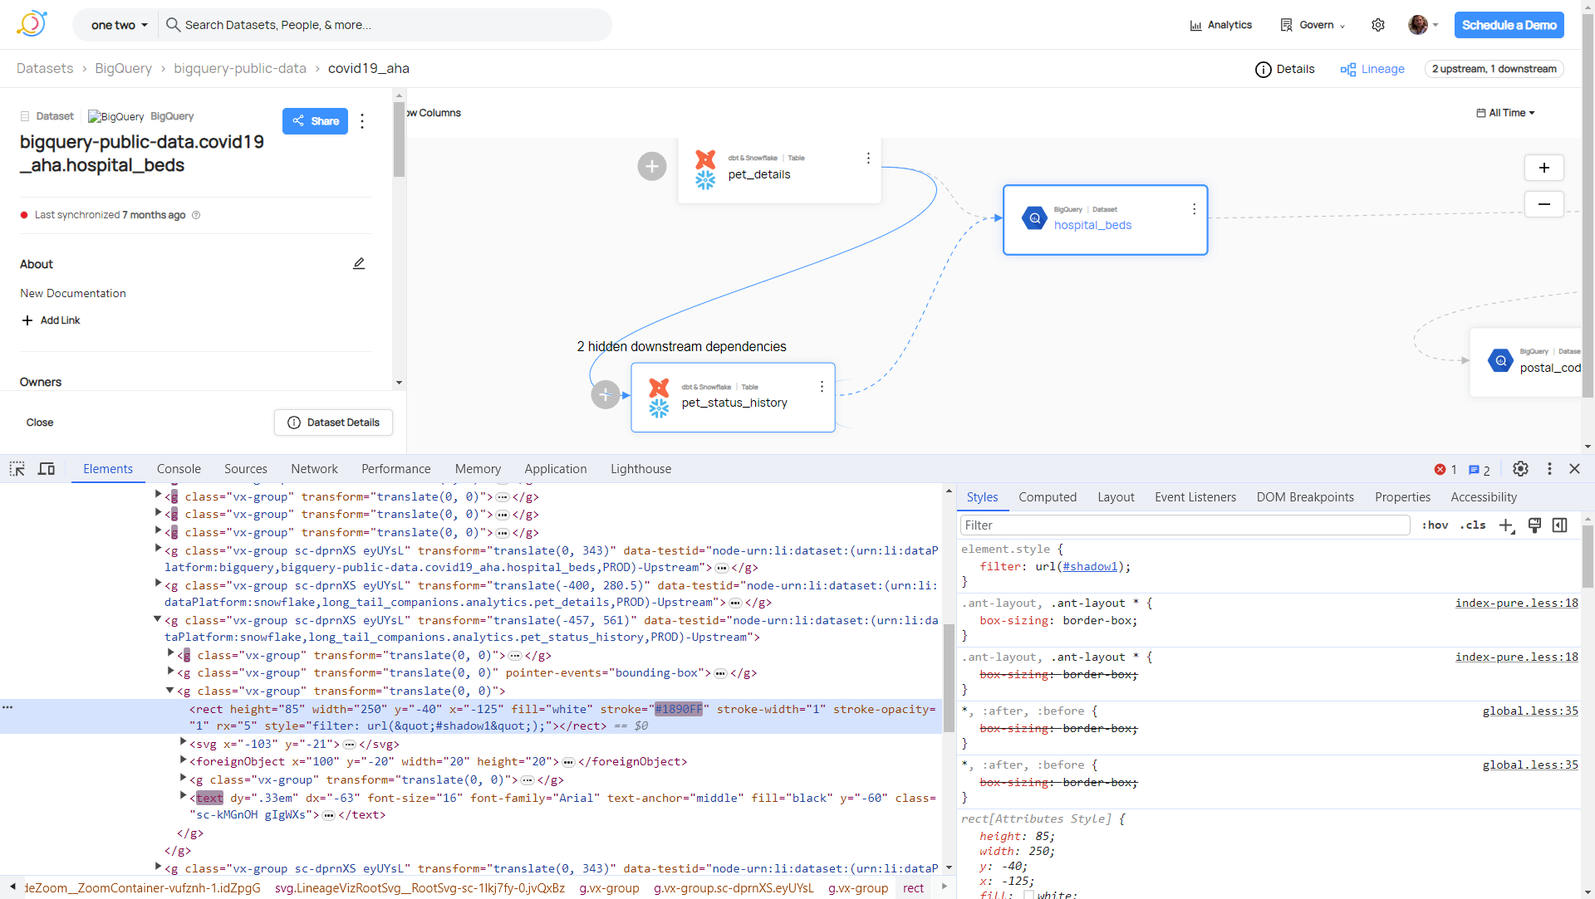Click the '2 upstream, 1 downstream' badge
Image resolution: width=1595 pixels, height=899 pixels.
pyautogui.click(x=1494, y=69)
